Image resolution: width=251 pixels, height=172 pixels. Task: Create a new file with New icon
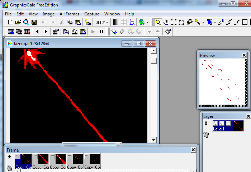pyautogui.click(x=10, y=22)
